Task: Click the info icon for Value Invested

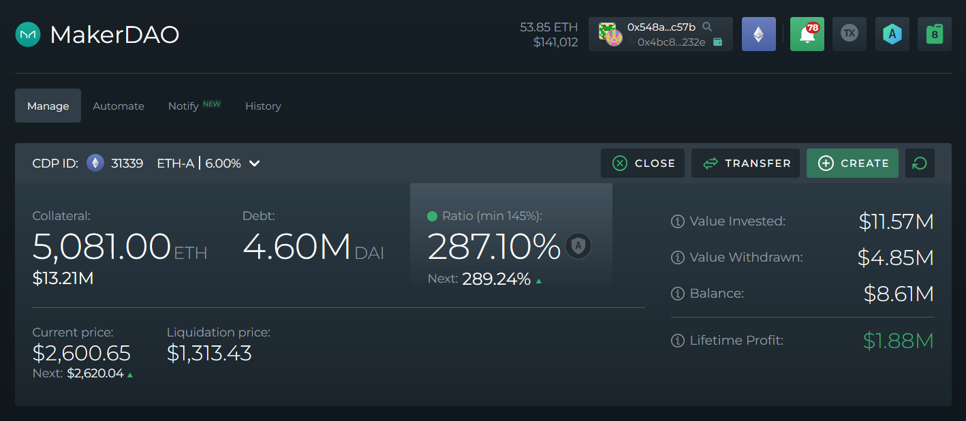Action: click(x=677, y=221)
